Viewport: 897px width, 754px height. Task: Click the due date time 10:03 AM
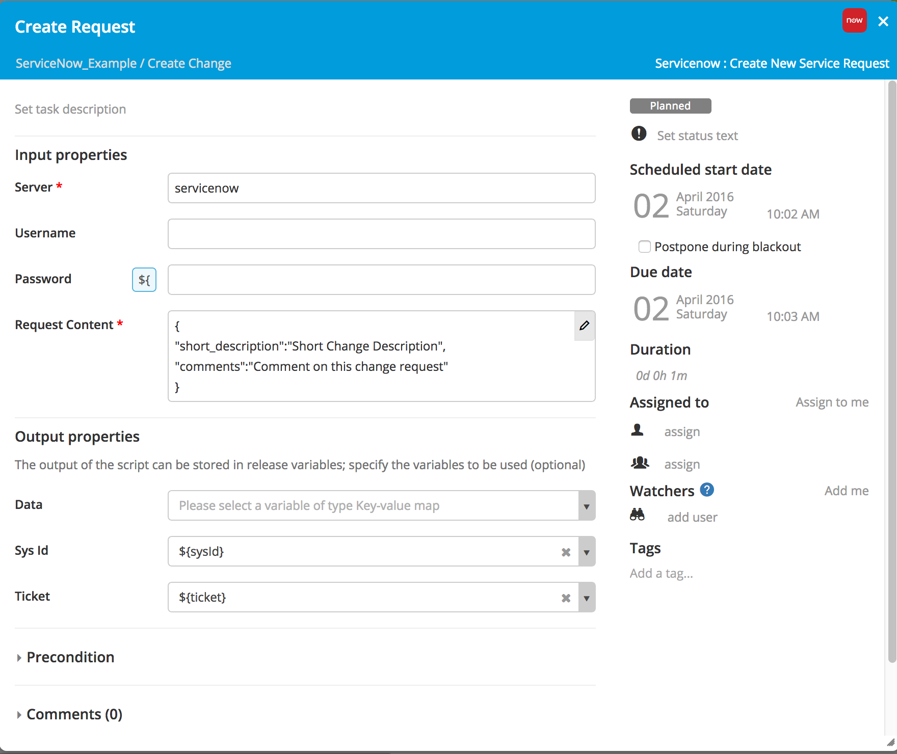(x=793, y=316)
